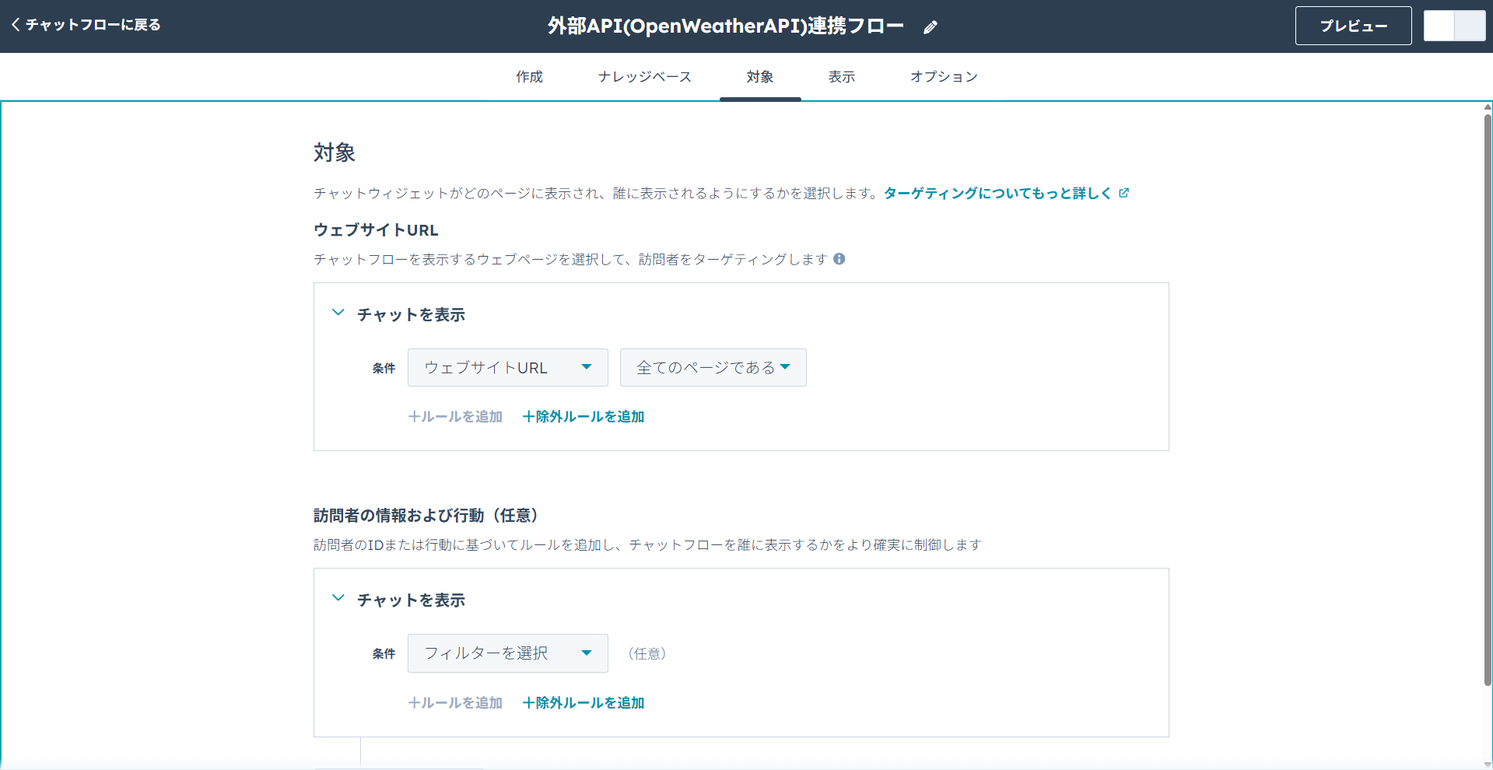Toggle the chatflow on/off switch

pyautogui.click(x=1453, y=25)
